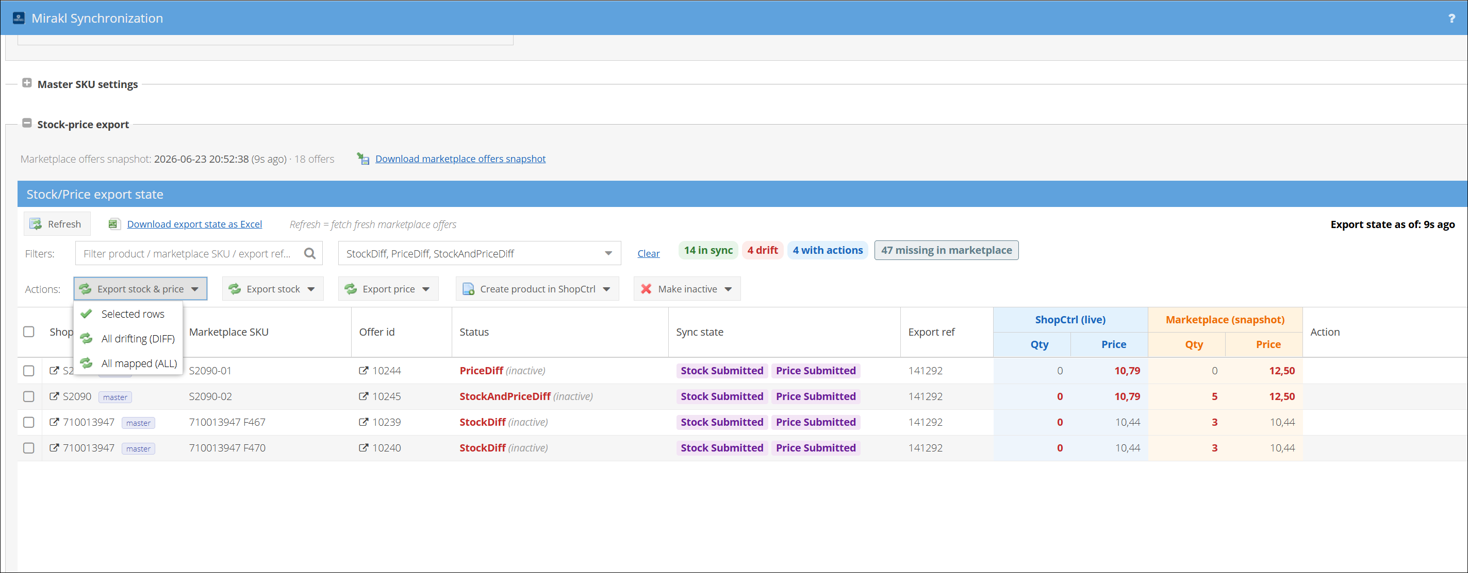Image resolution: width=1468 pixels, height=573 pixels.
Task: Open product link icon in F467 row
Action: (54, 422)
